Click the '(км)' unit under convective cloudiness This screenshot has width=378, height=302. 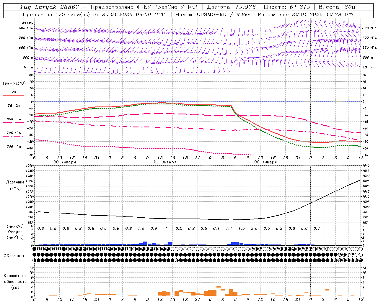click(15, 288)
